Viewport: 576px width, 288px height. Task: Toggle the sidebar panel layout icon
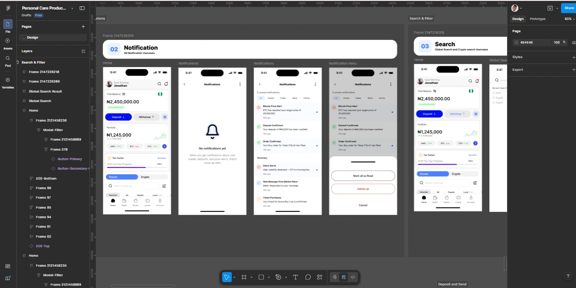[x=82, y=8]
